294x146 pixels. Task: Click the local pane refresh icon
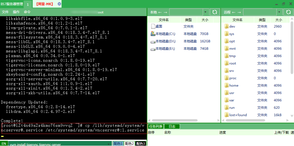215,12
